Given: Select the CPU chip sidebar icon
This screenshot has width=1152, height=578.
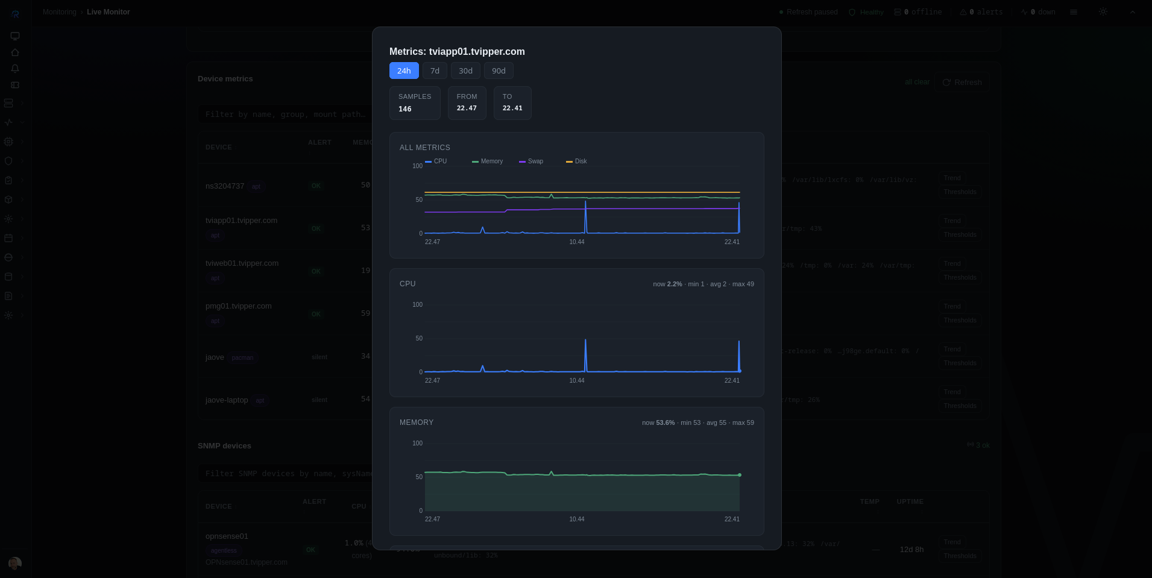Looking at the screenshot, I should (x=8, y=142).
